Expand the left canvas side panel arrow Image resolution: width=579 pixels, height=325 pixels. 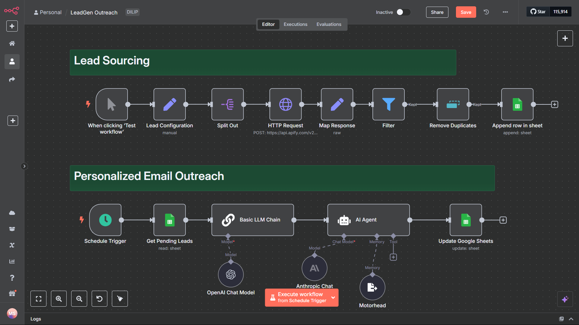(x=24, y=166)
